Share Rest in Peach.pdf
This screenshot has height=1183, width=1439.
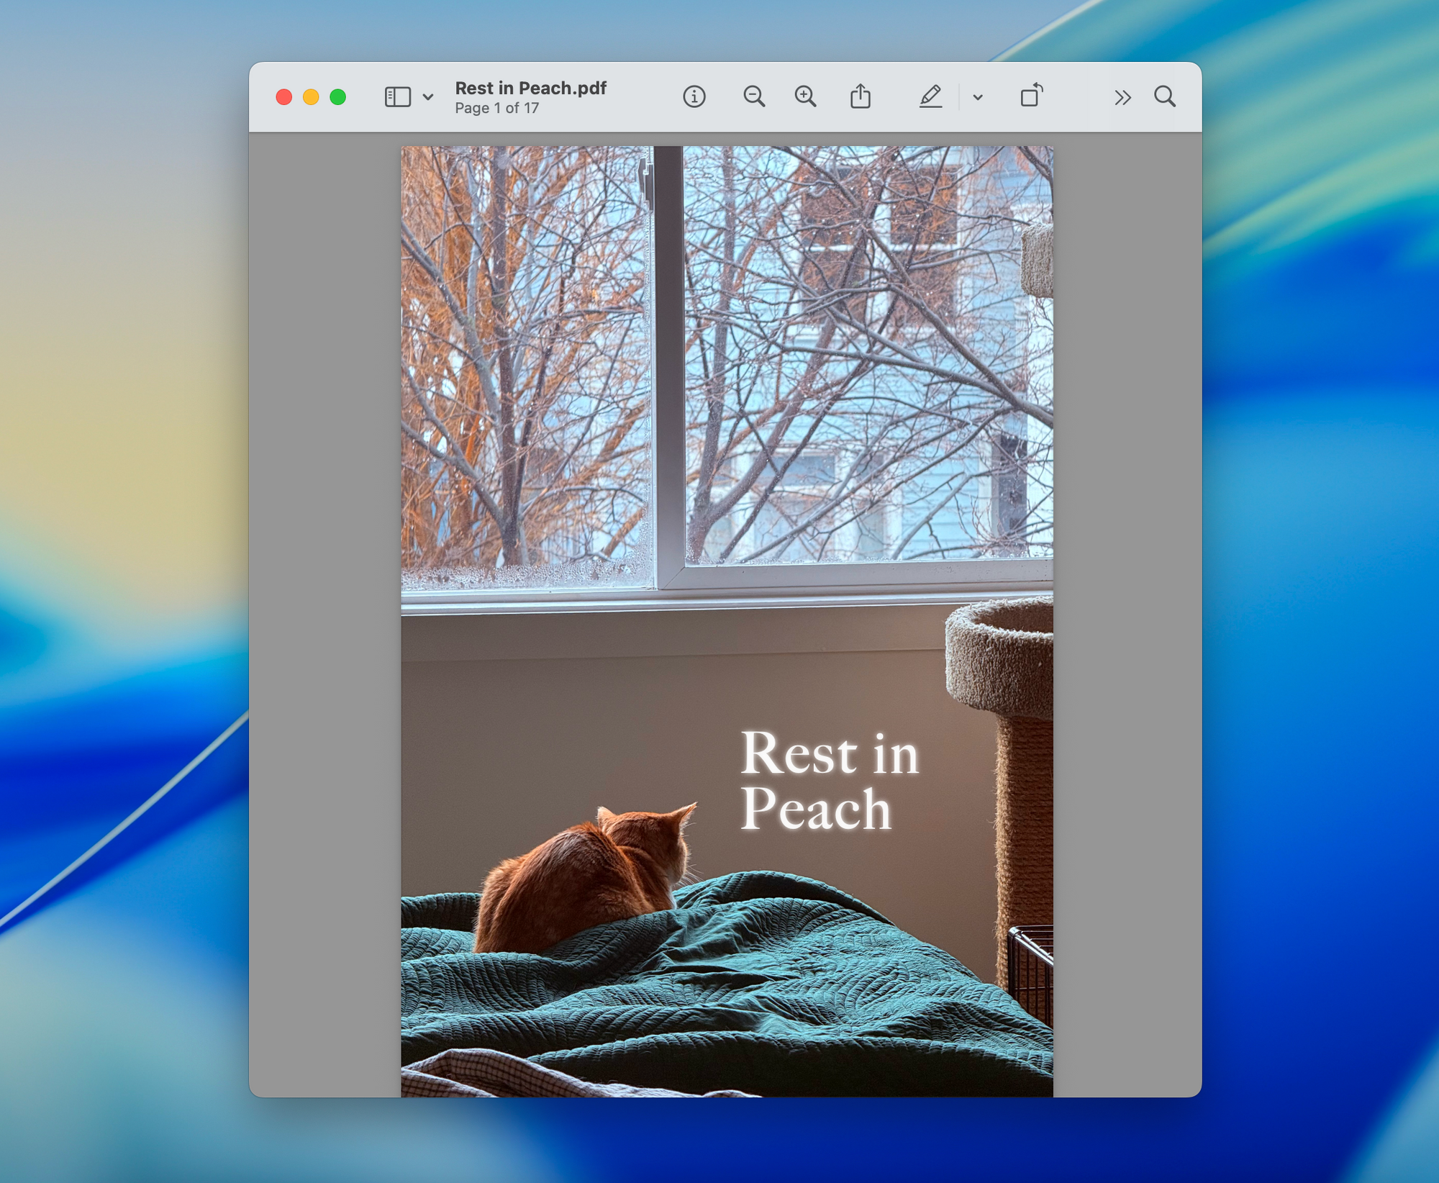coord(861,97)
